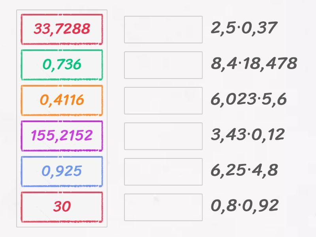Click the expression text 2,5·0,37
Image resolution: width=316 pixels, height=237 pixels.
(244, 28)
